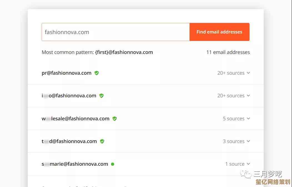Image resolution: width=292 pixels, height=187 pixels.
Task: Expand the 1 source dropdown for s**marie email
Action: (248, 164)
